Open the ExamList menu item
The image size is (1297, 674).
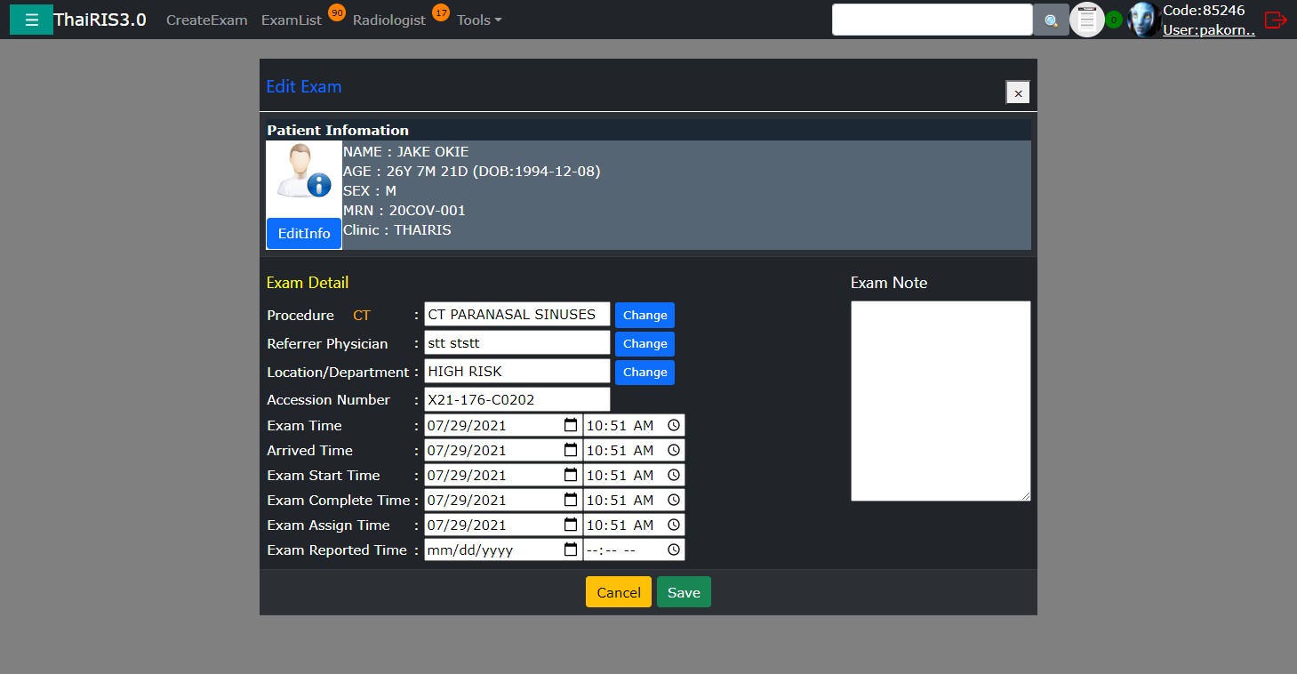click(x=292, y=20)
